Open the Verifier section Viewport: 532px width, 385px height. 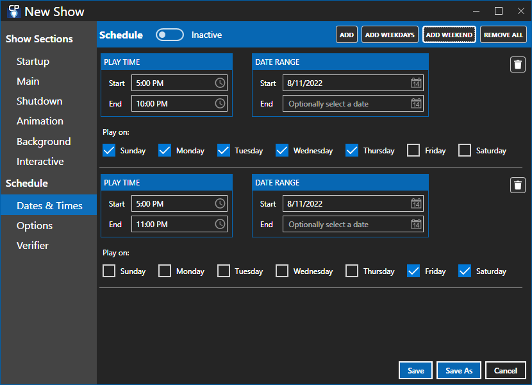[33, 245]
